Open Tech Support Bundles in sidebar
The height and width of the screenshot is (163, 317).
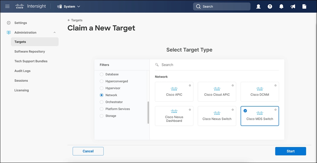[31, 61]
